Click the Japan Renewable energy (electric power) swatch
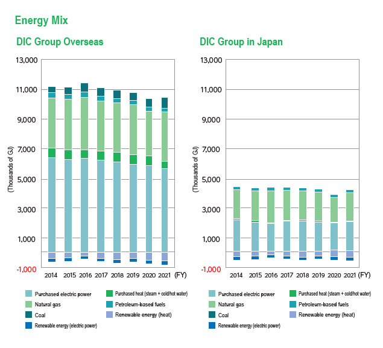Screen dimensions: 383x348 pyautogui.click(x=212, y=325)
